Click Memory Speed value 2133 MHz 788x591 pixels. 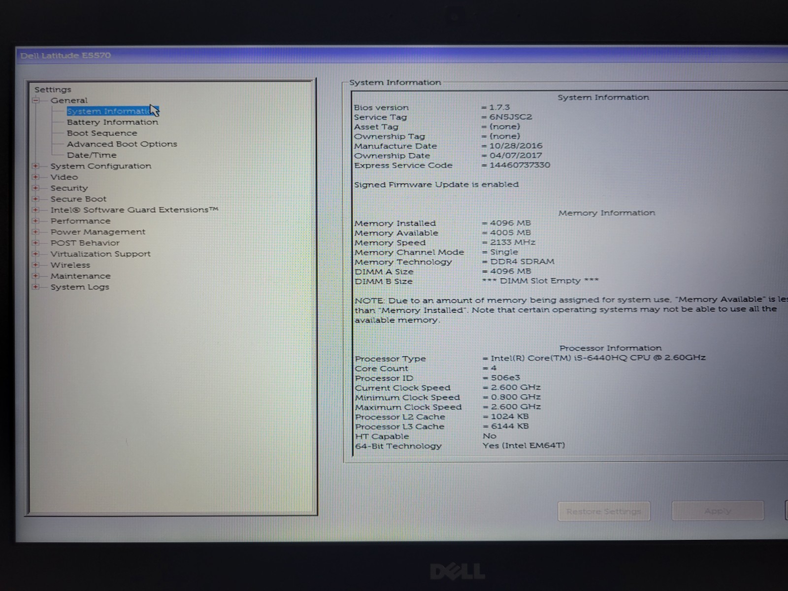[513, 242]
